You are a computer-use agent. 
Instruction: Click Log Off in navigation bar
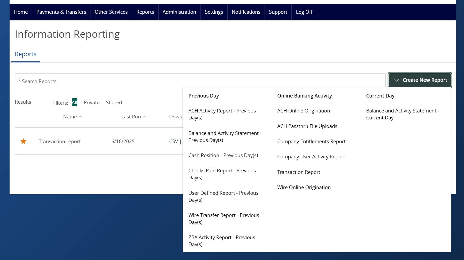coord(304,12)
